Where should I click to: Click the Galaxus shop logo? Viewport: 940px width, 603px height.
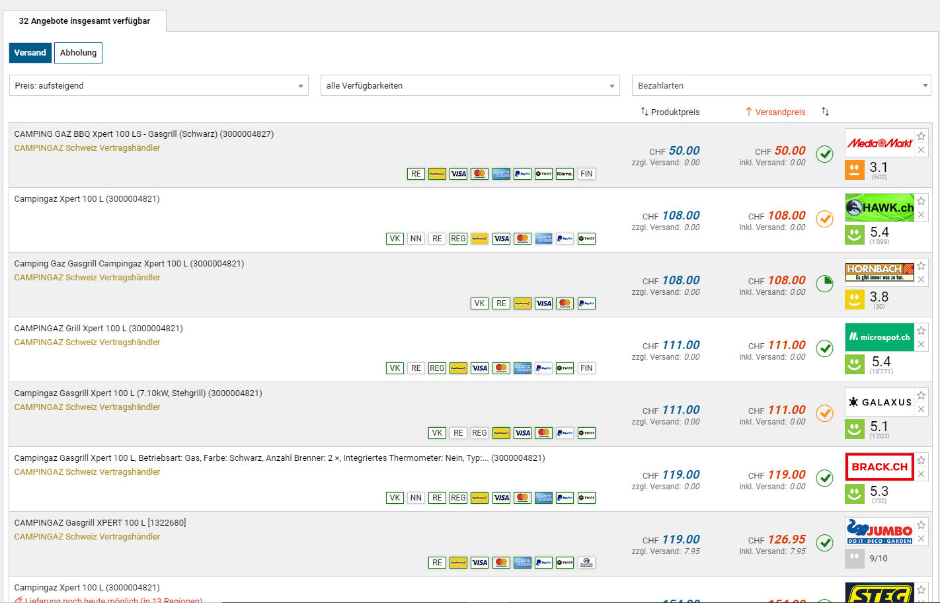coord(879,402)
